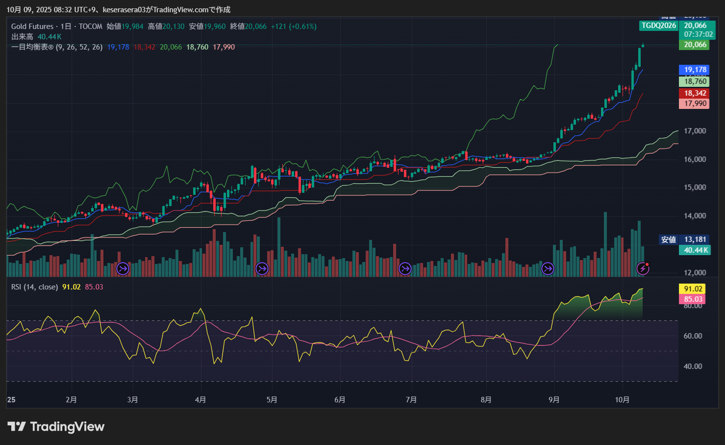This screenshot has width=725, height=445.
Task: Click 2月 on the time axis
Action: [x=71, y=400]
